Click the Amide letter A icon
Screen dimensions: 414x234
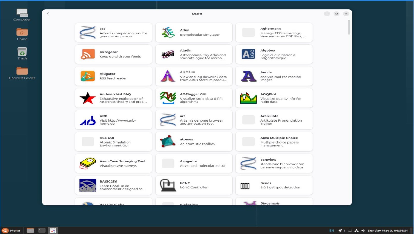pyautogui.click(x=248, y=76)
